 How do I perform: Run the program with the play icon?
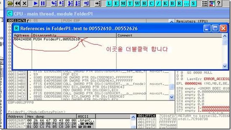[x=36, y=3]
